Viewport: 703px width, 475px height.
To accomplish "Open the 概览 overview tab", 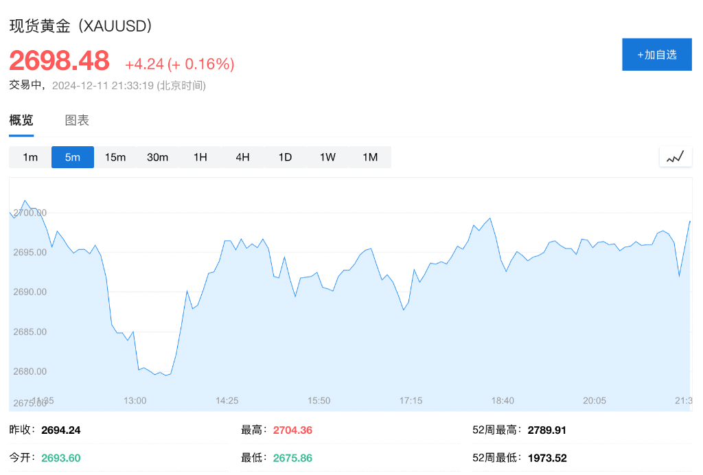I will click(21, 121).
